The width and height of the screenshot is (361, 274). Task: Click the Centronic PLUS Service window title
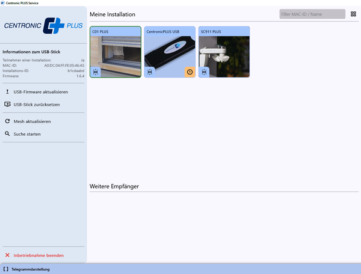(x=22, y=3)
